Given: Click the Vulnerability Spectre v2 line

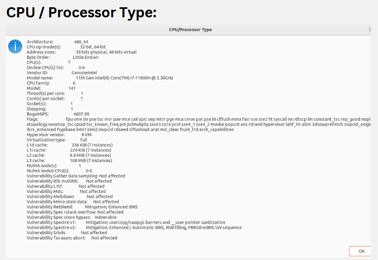Looking at the screenshot, I should (134, 227).
